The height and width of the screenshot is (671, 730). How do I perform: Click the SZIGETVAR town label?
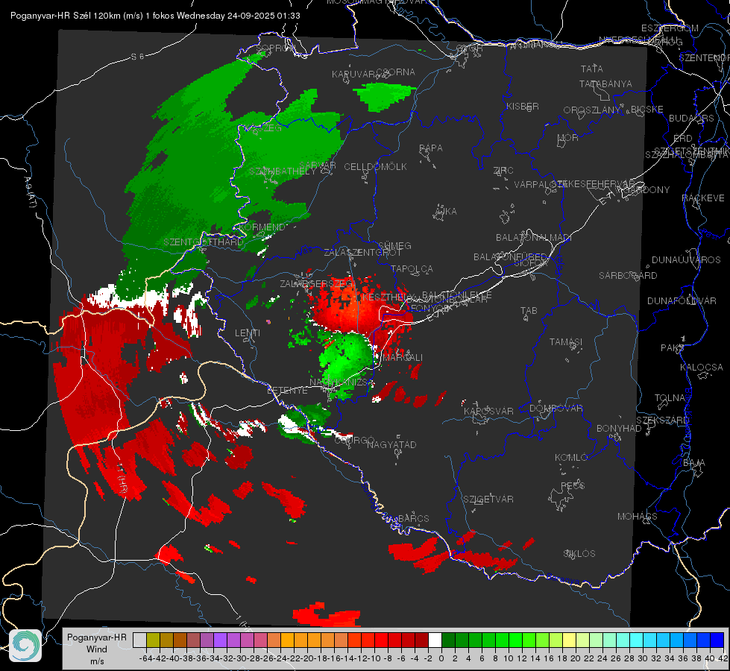(488, 500)
